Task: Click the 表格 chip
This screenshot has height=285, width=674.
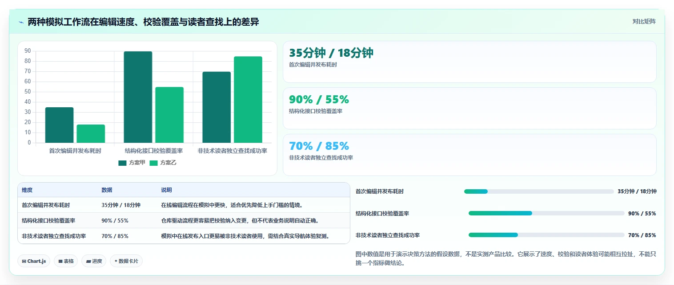Action: 66,261
